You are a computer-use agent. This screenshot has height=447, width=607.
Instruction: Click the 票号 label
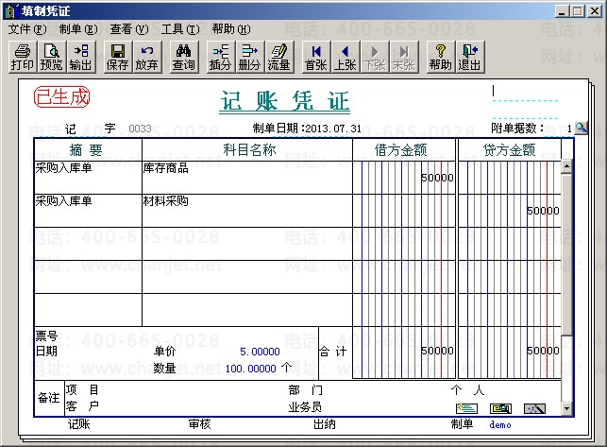coord(46,335)
